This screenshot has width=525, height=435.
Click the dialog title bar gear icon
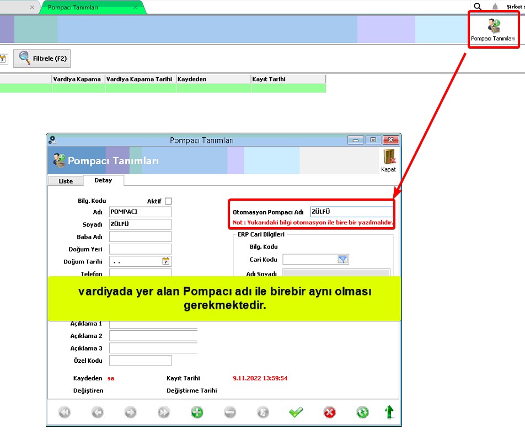click(52, 140)
